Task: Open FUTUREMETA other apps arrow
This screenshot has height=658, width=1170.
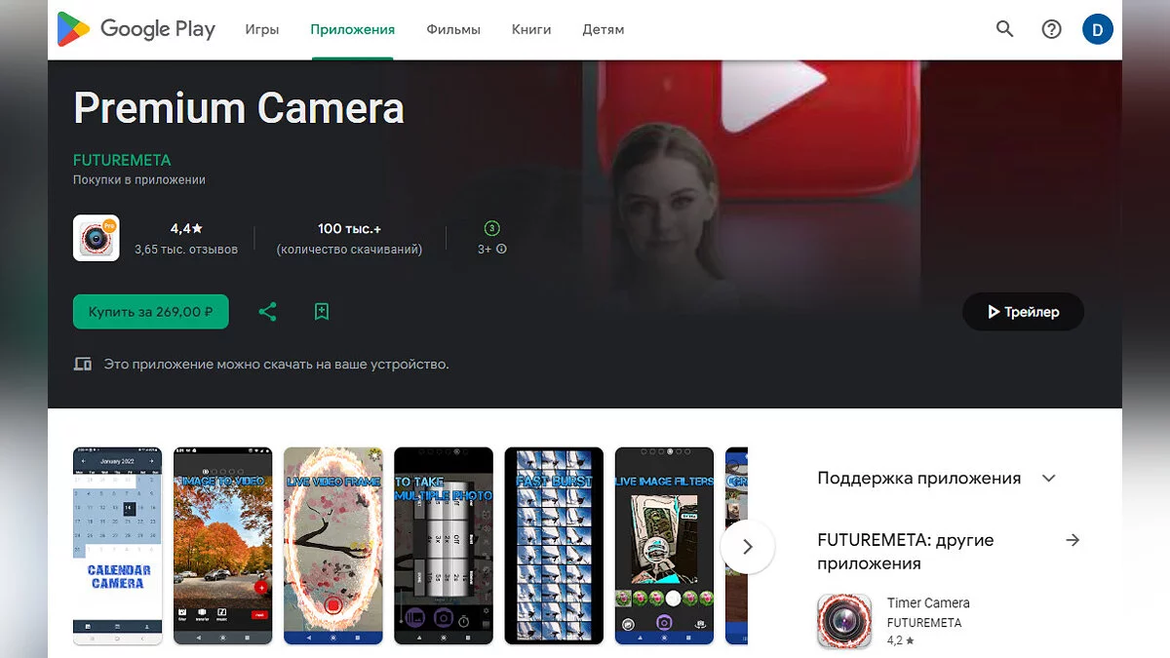Action: point(1072,540)
